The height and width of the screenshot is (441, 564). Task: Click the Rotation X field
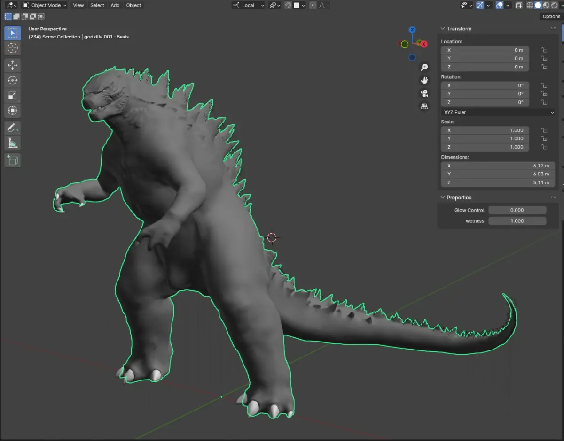(x=485, y=85)
